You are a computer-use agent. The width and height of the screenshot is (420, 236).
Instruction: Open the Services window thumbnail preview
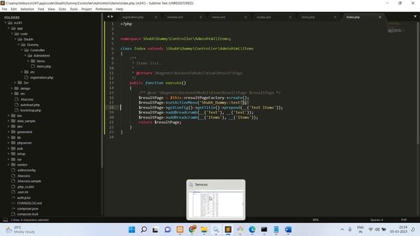click(x=216, y=199)
